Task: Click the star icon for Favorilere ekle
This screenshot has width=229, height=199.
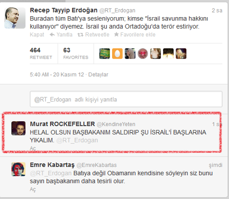Action: coord(116,34)
